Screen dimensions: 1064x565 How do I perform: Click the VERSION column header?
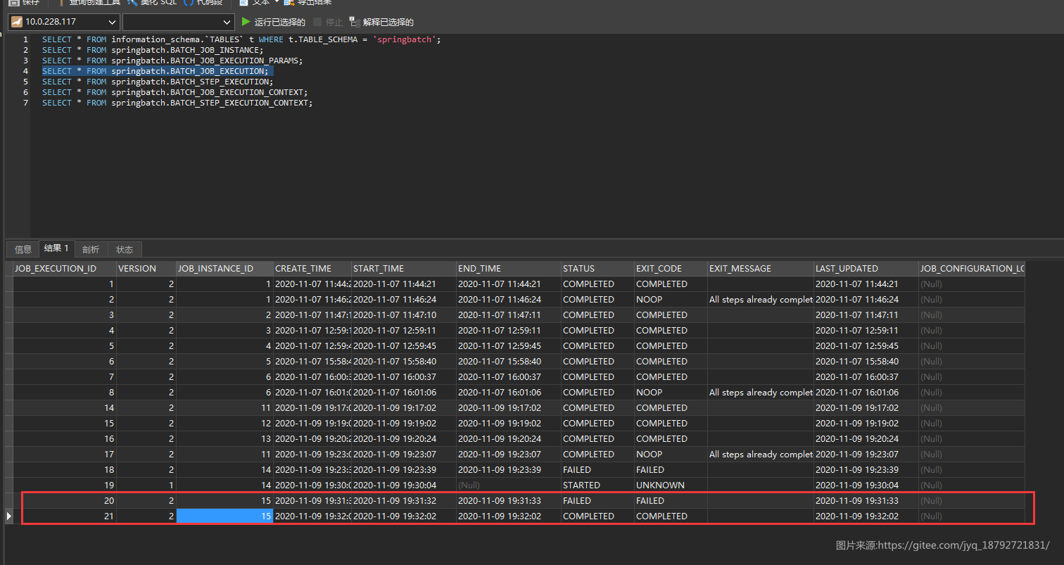pos(146,269)
